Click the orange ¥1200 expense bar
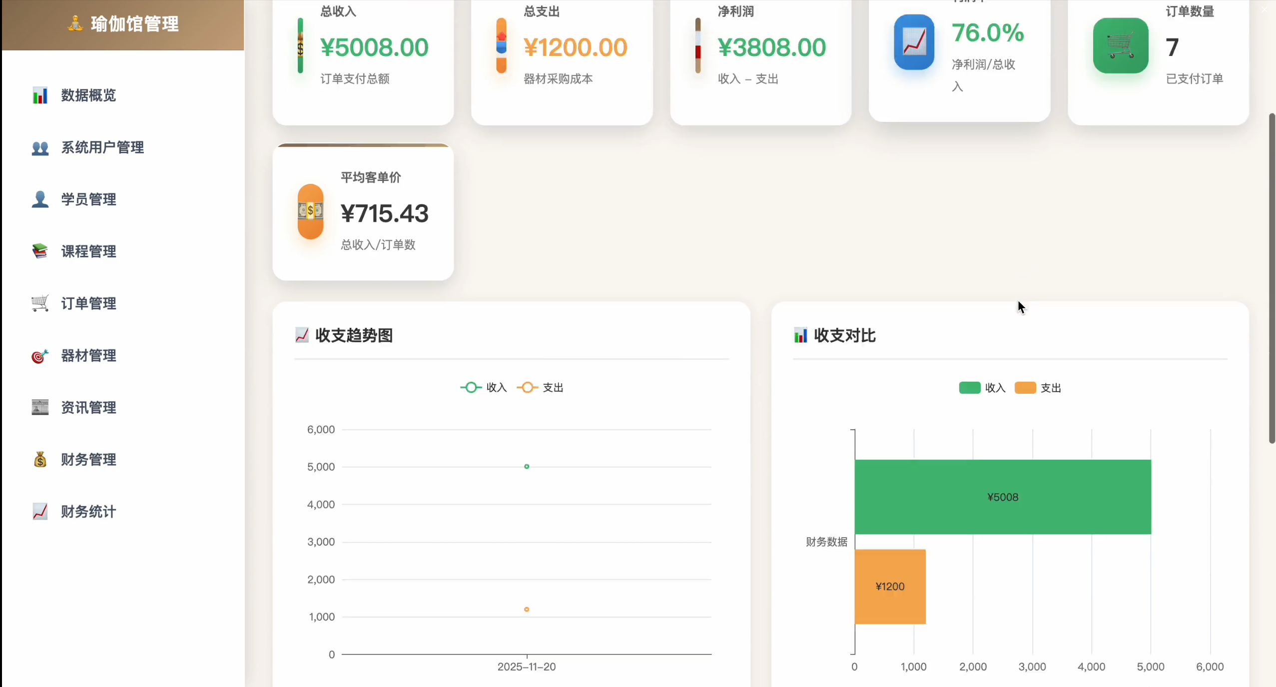This screenshot has width=1276, height=687. pos(890,587)
